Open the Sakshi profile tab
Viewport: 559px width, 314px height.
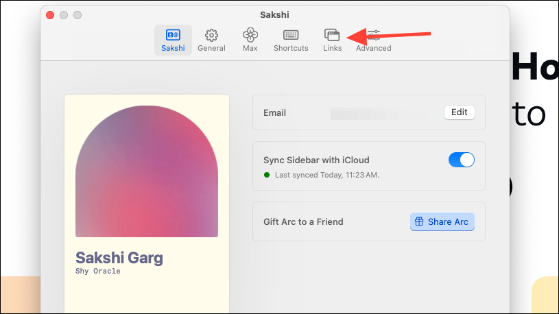coord(173,40)
